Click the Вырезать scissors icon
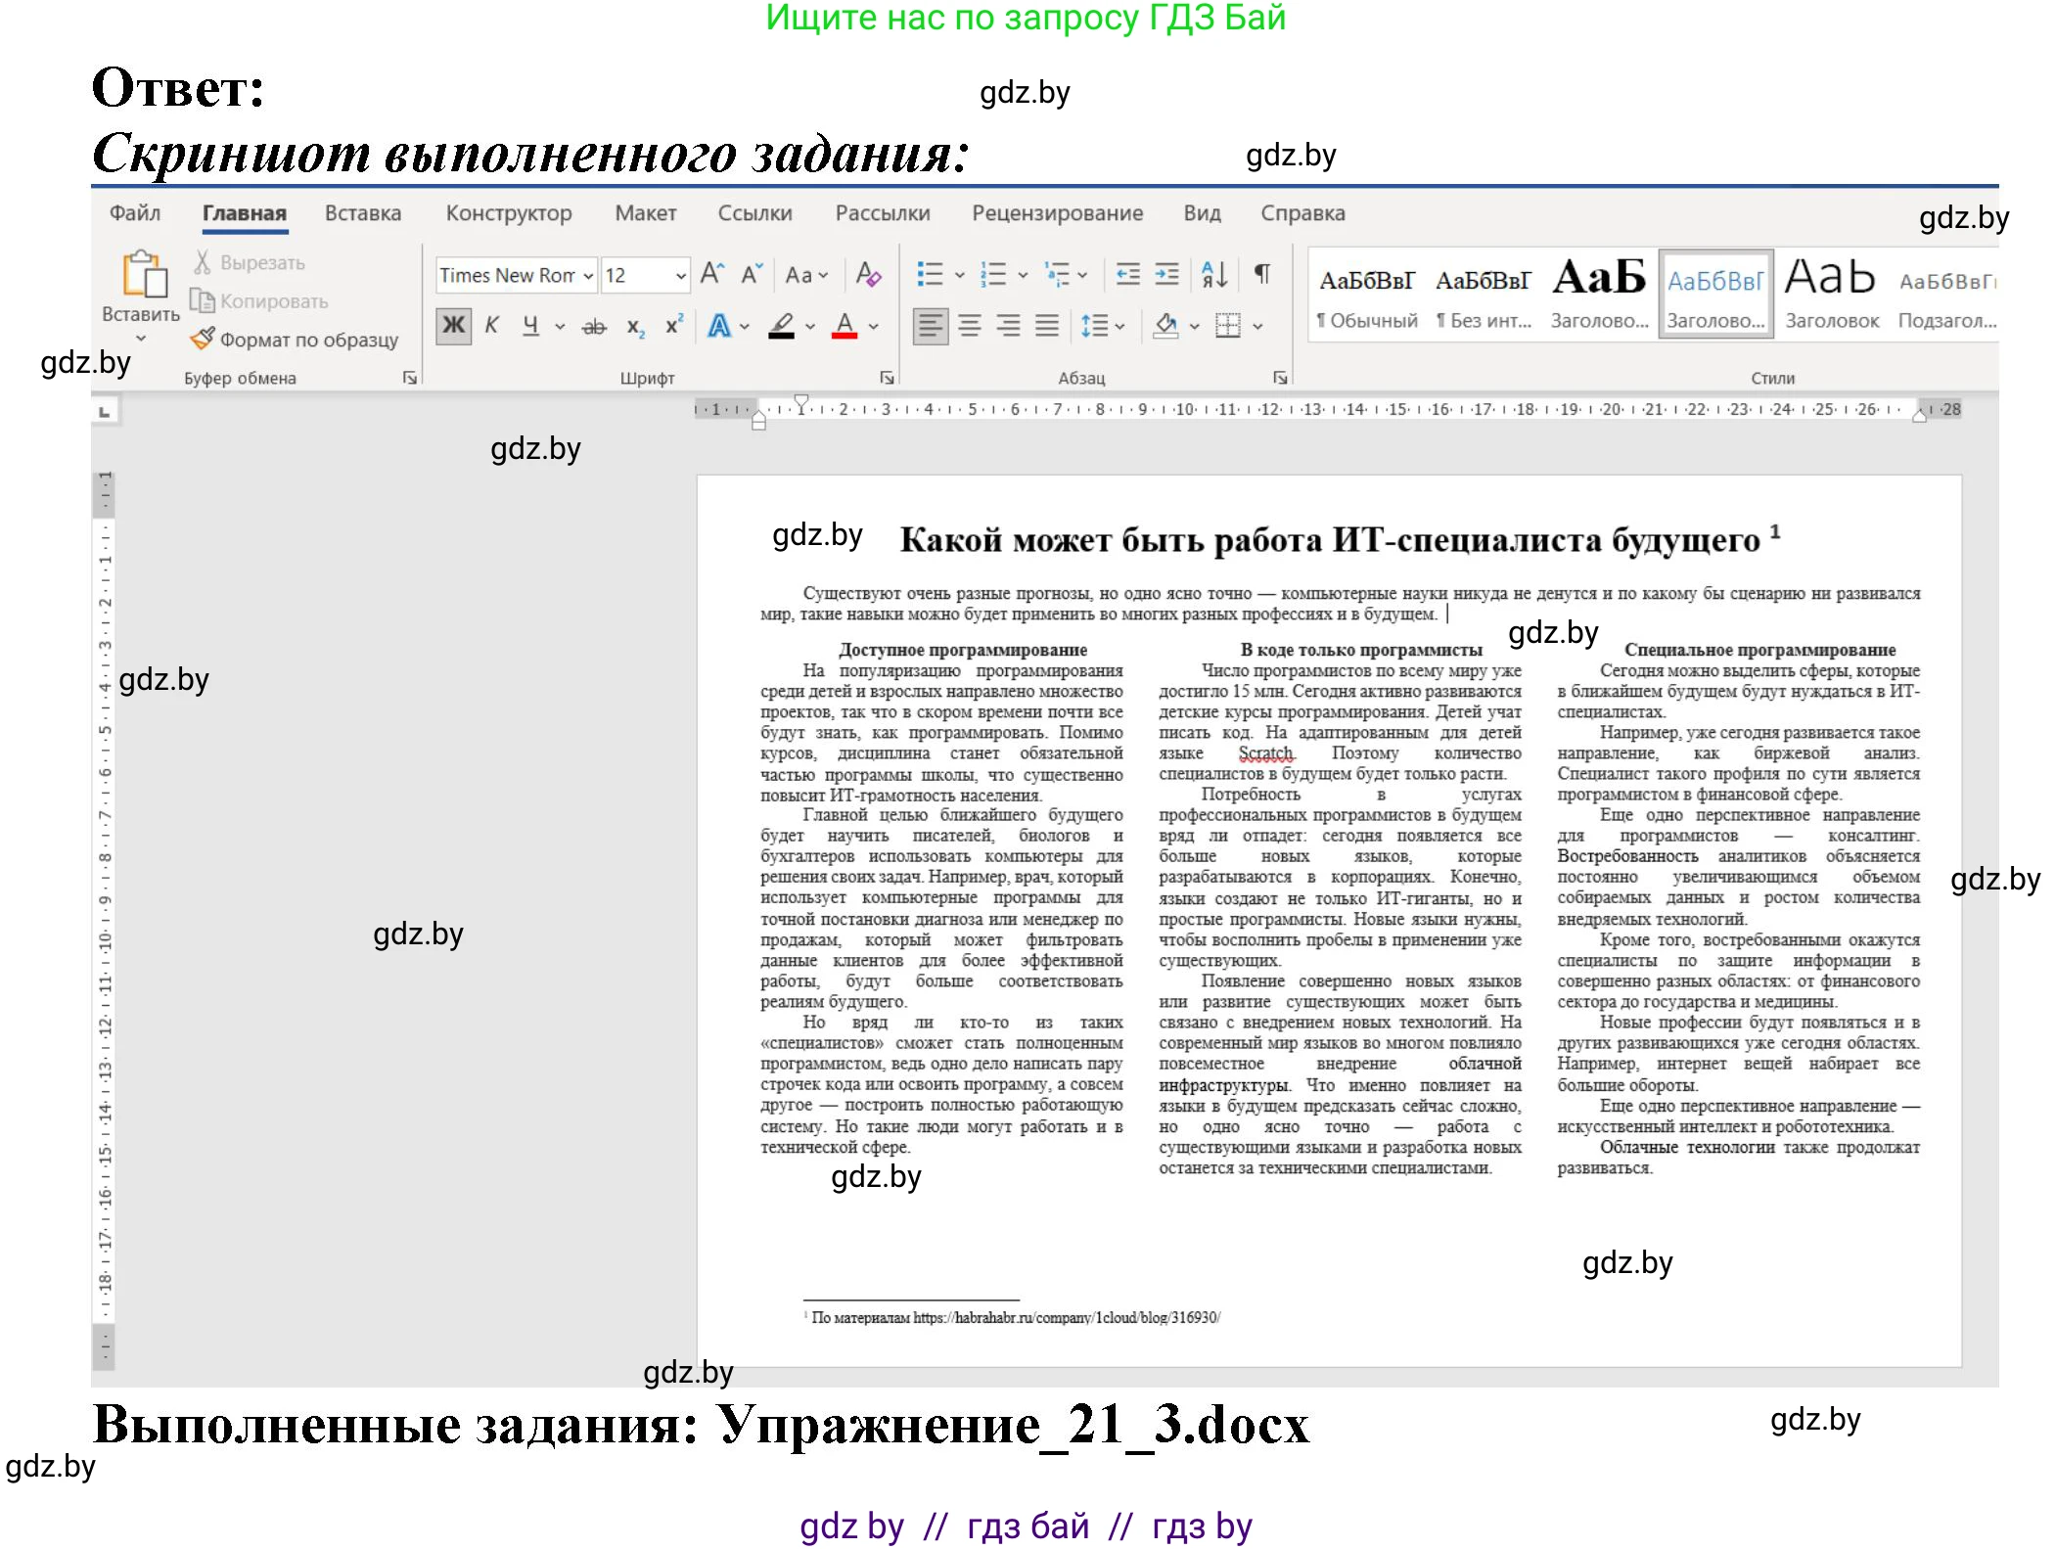The image size is (2055, 1549). (204, 261)
